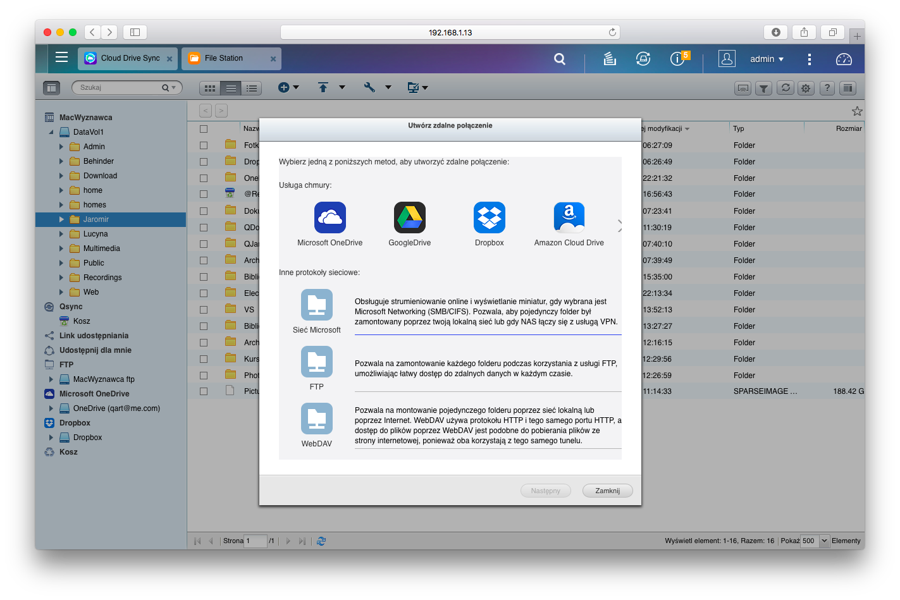Screen dimensions: 900x600
Task: Switch to detailed list view
Action: pyautogui.click(x=252, y=89)
